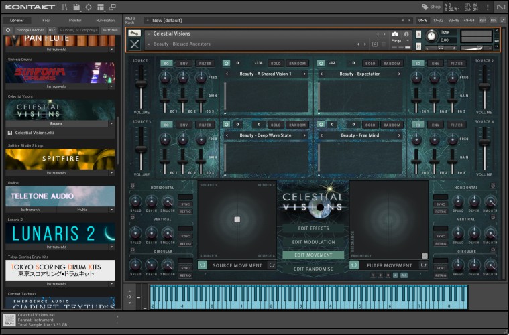Image resolution: width=509 pixels, height=335 pixels.
Task: Click the info icon in instrument header
Action: click(x=406, y=33)
